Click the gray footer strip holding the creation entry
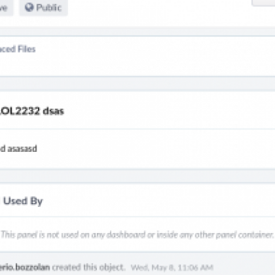Viewport: 275px width, 275px height. (x=137, y=264)
